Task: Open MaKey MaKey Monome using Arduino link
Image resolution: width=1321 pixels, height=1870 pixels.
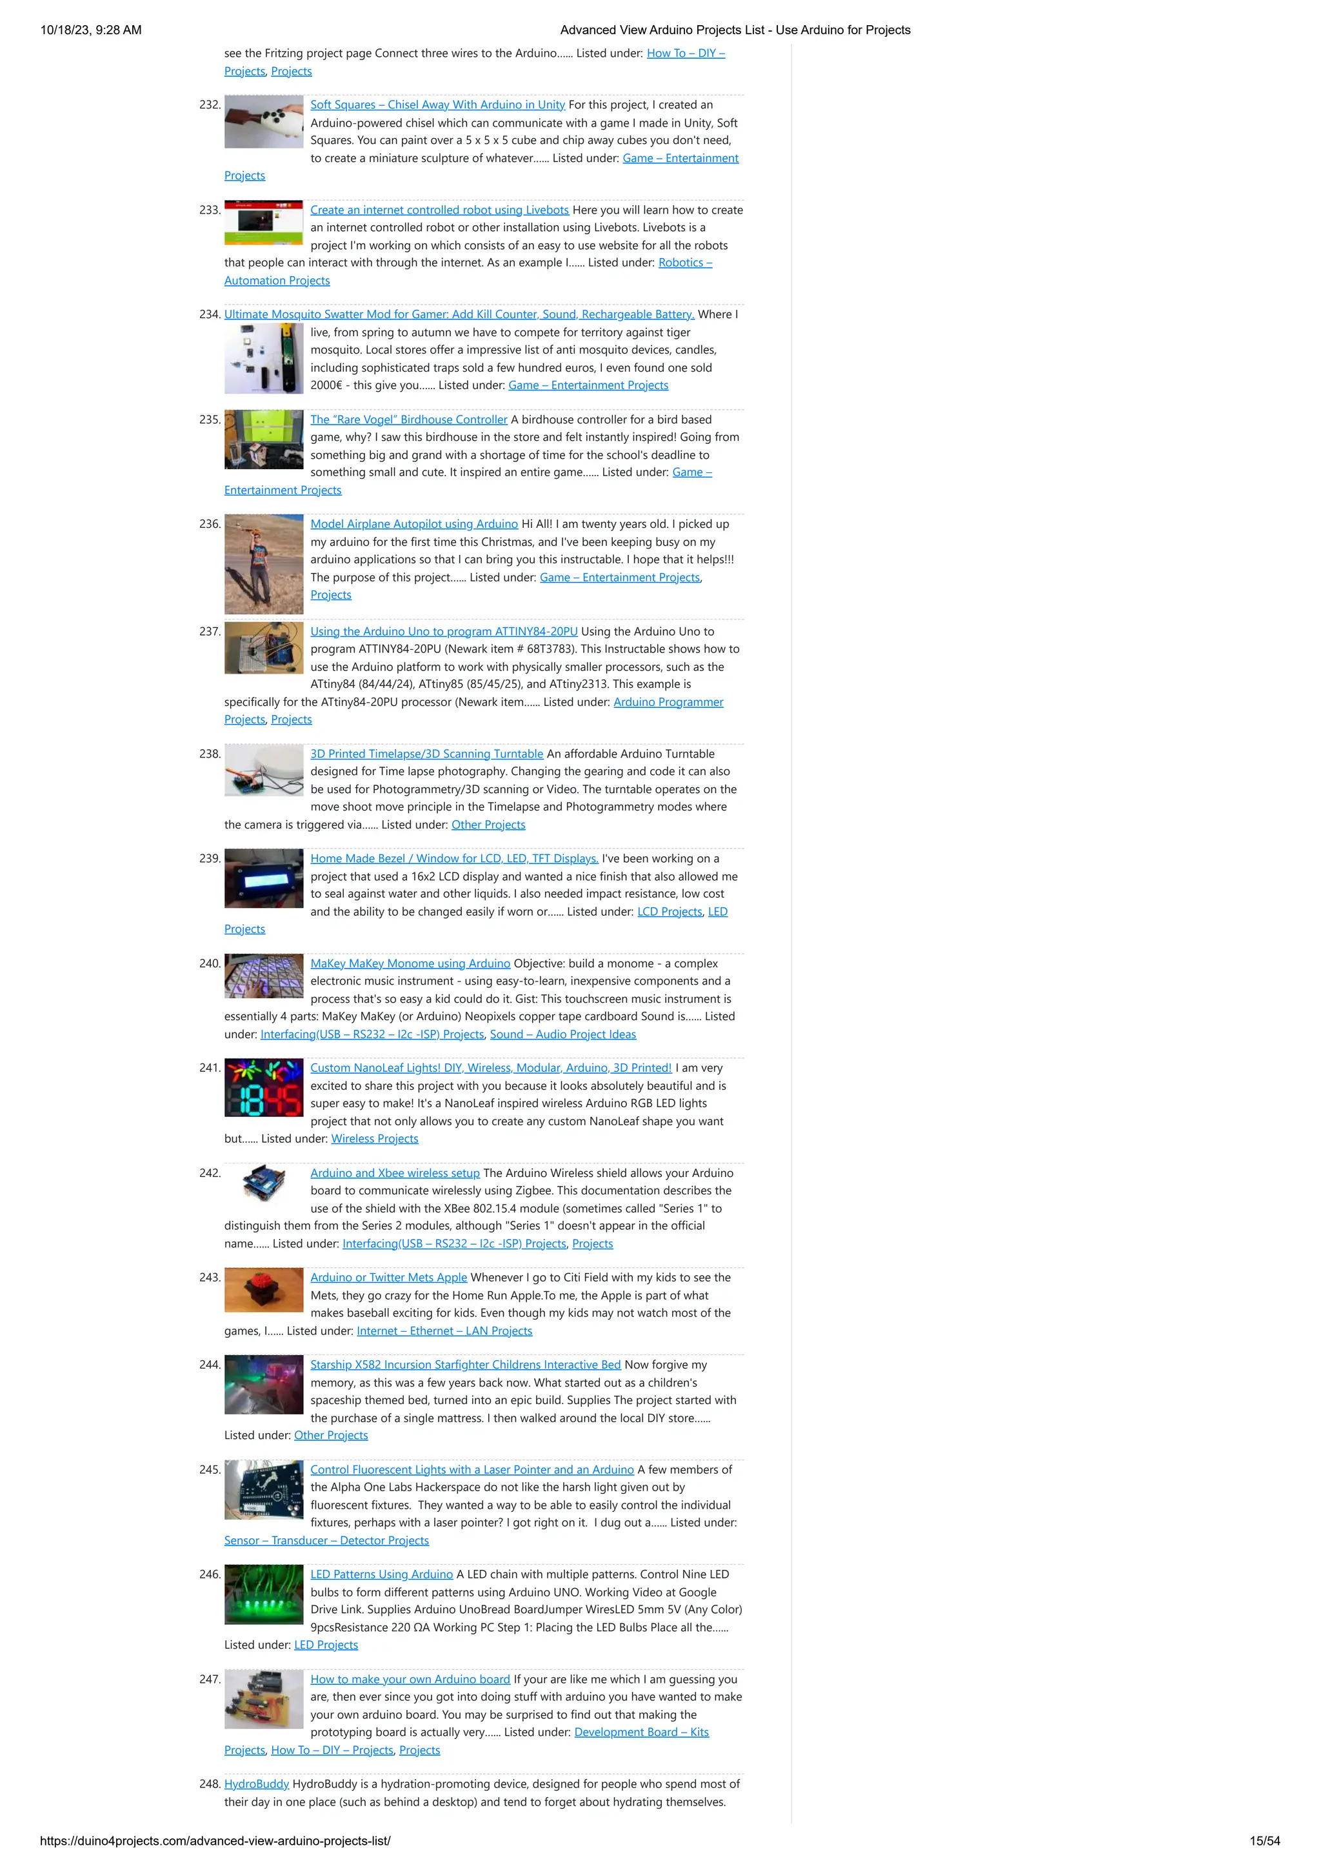Action: pos(410,963)
